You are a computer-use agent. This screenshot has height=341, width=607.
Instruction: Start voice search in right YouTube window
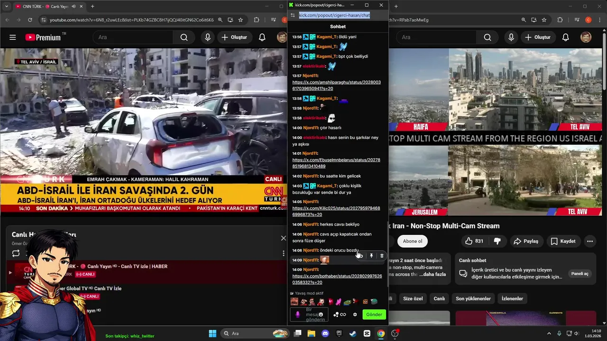coord(511,37)
